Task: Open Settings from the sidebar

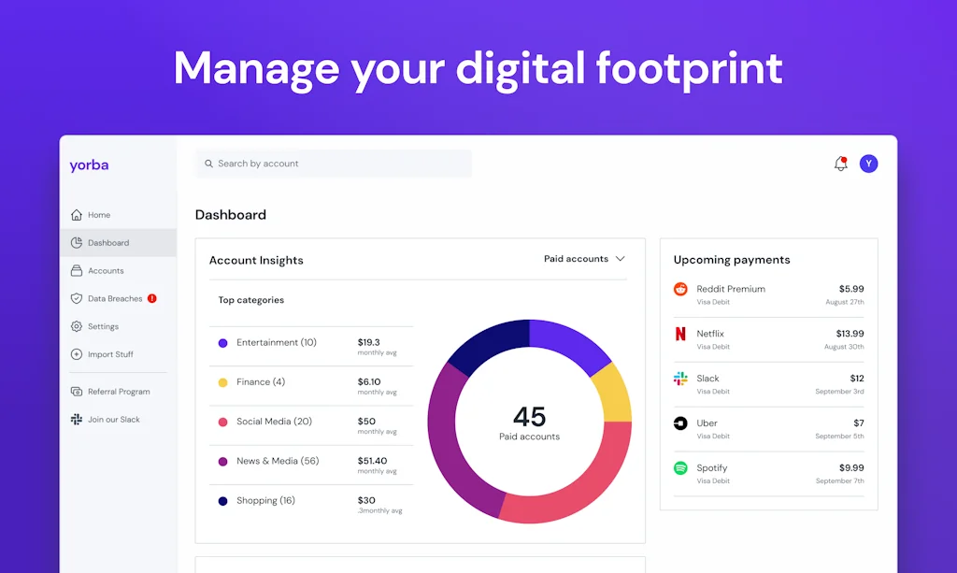Action: pos(102,327)
